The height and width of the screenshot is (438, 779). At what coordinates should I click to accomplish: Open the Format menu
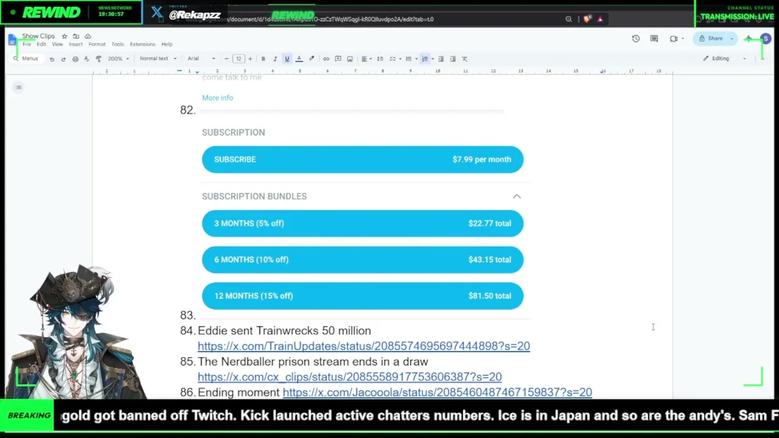[97, 44]
